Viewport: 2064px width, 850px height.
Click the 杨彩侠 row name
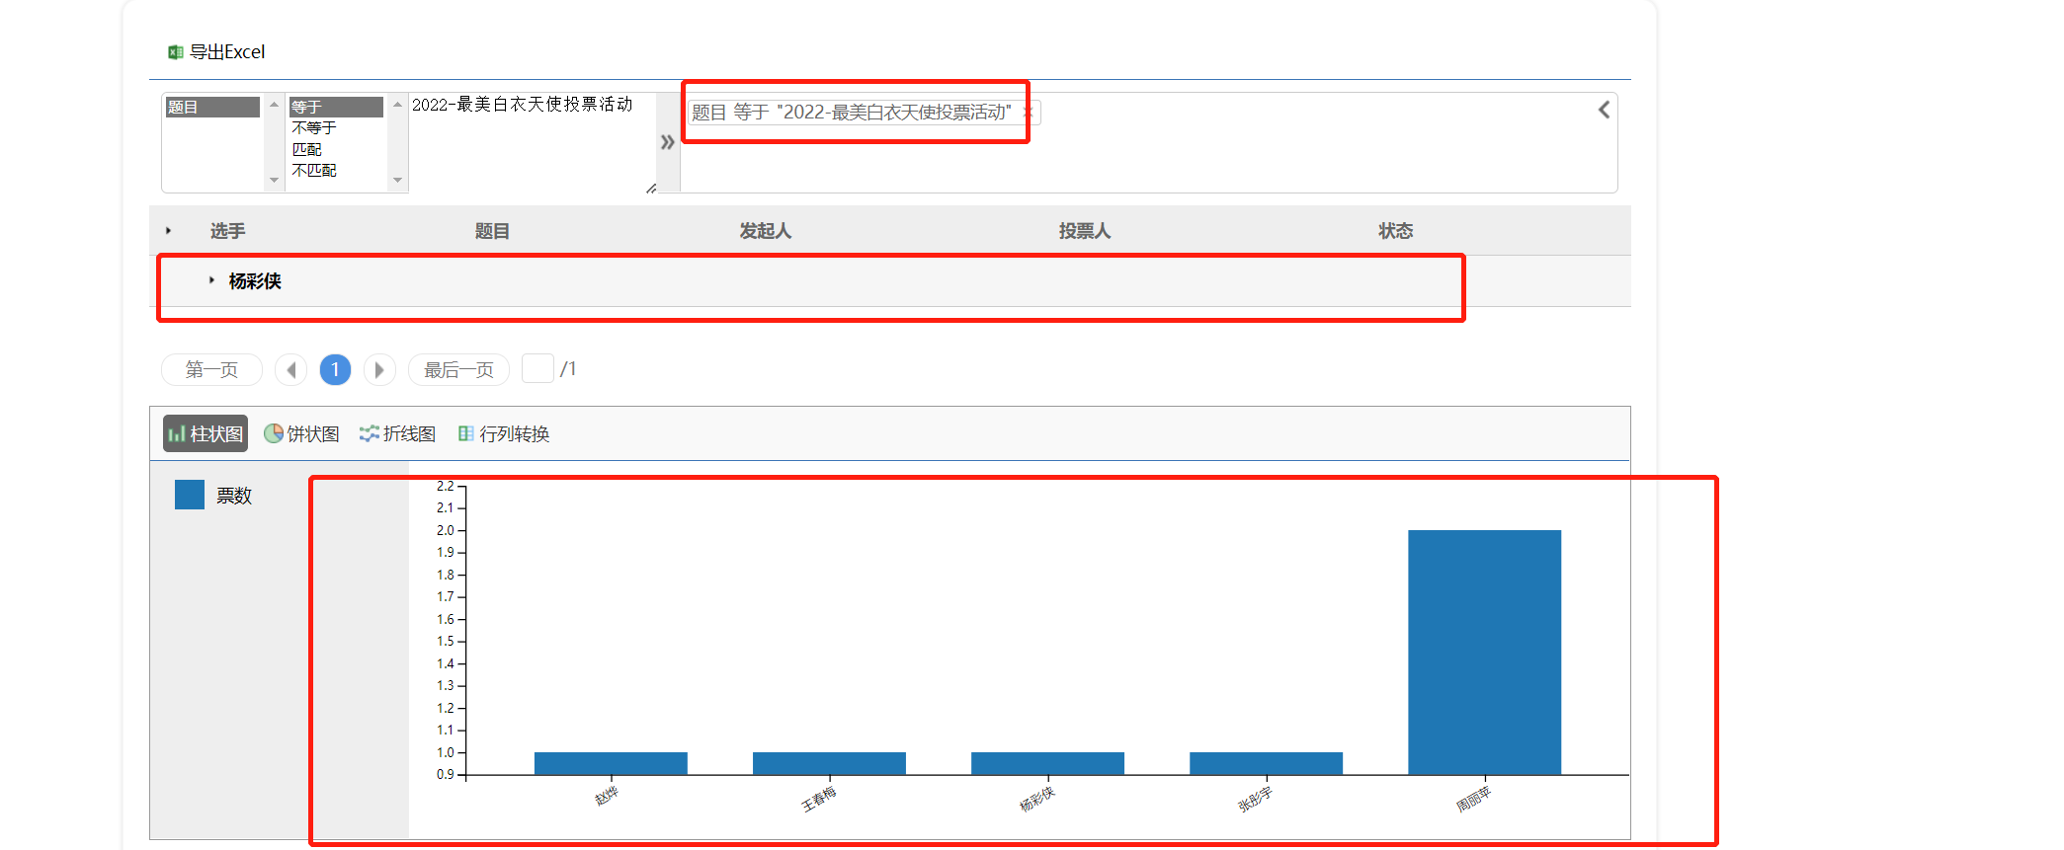point(255,281)
